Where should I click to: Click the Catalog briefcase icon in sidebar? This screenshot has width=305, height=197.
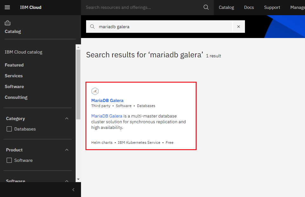point(8,23)
